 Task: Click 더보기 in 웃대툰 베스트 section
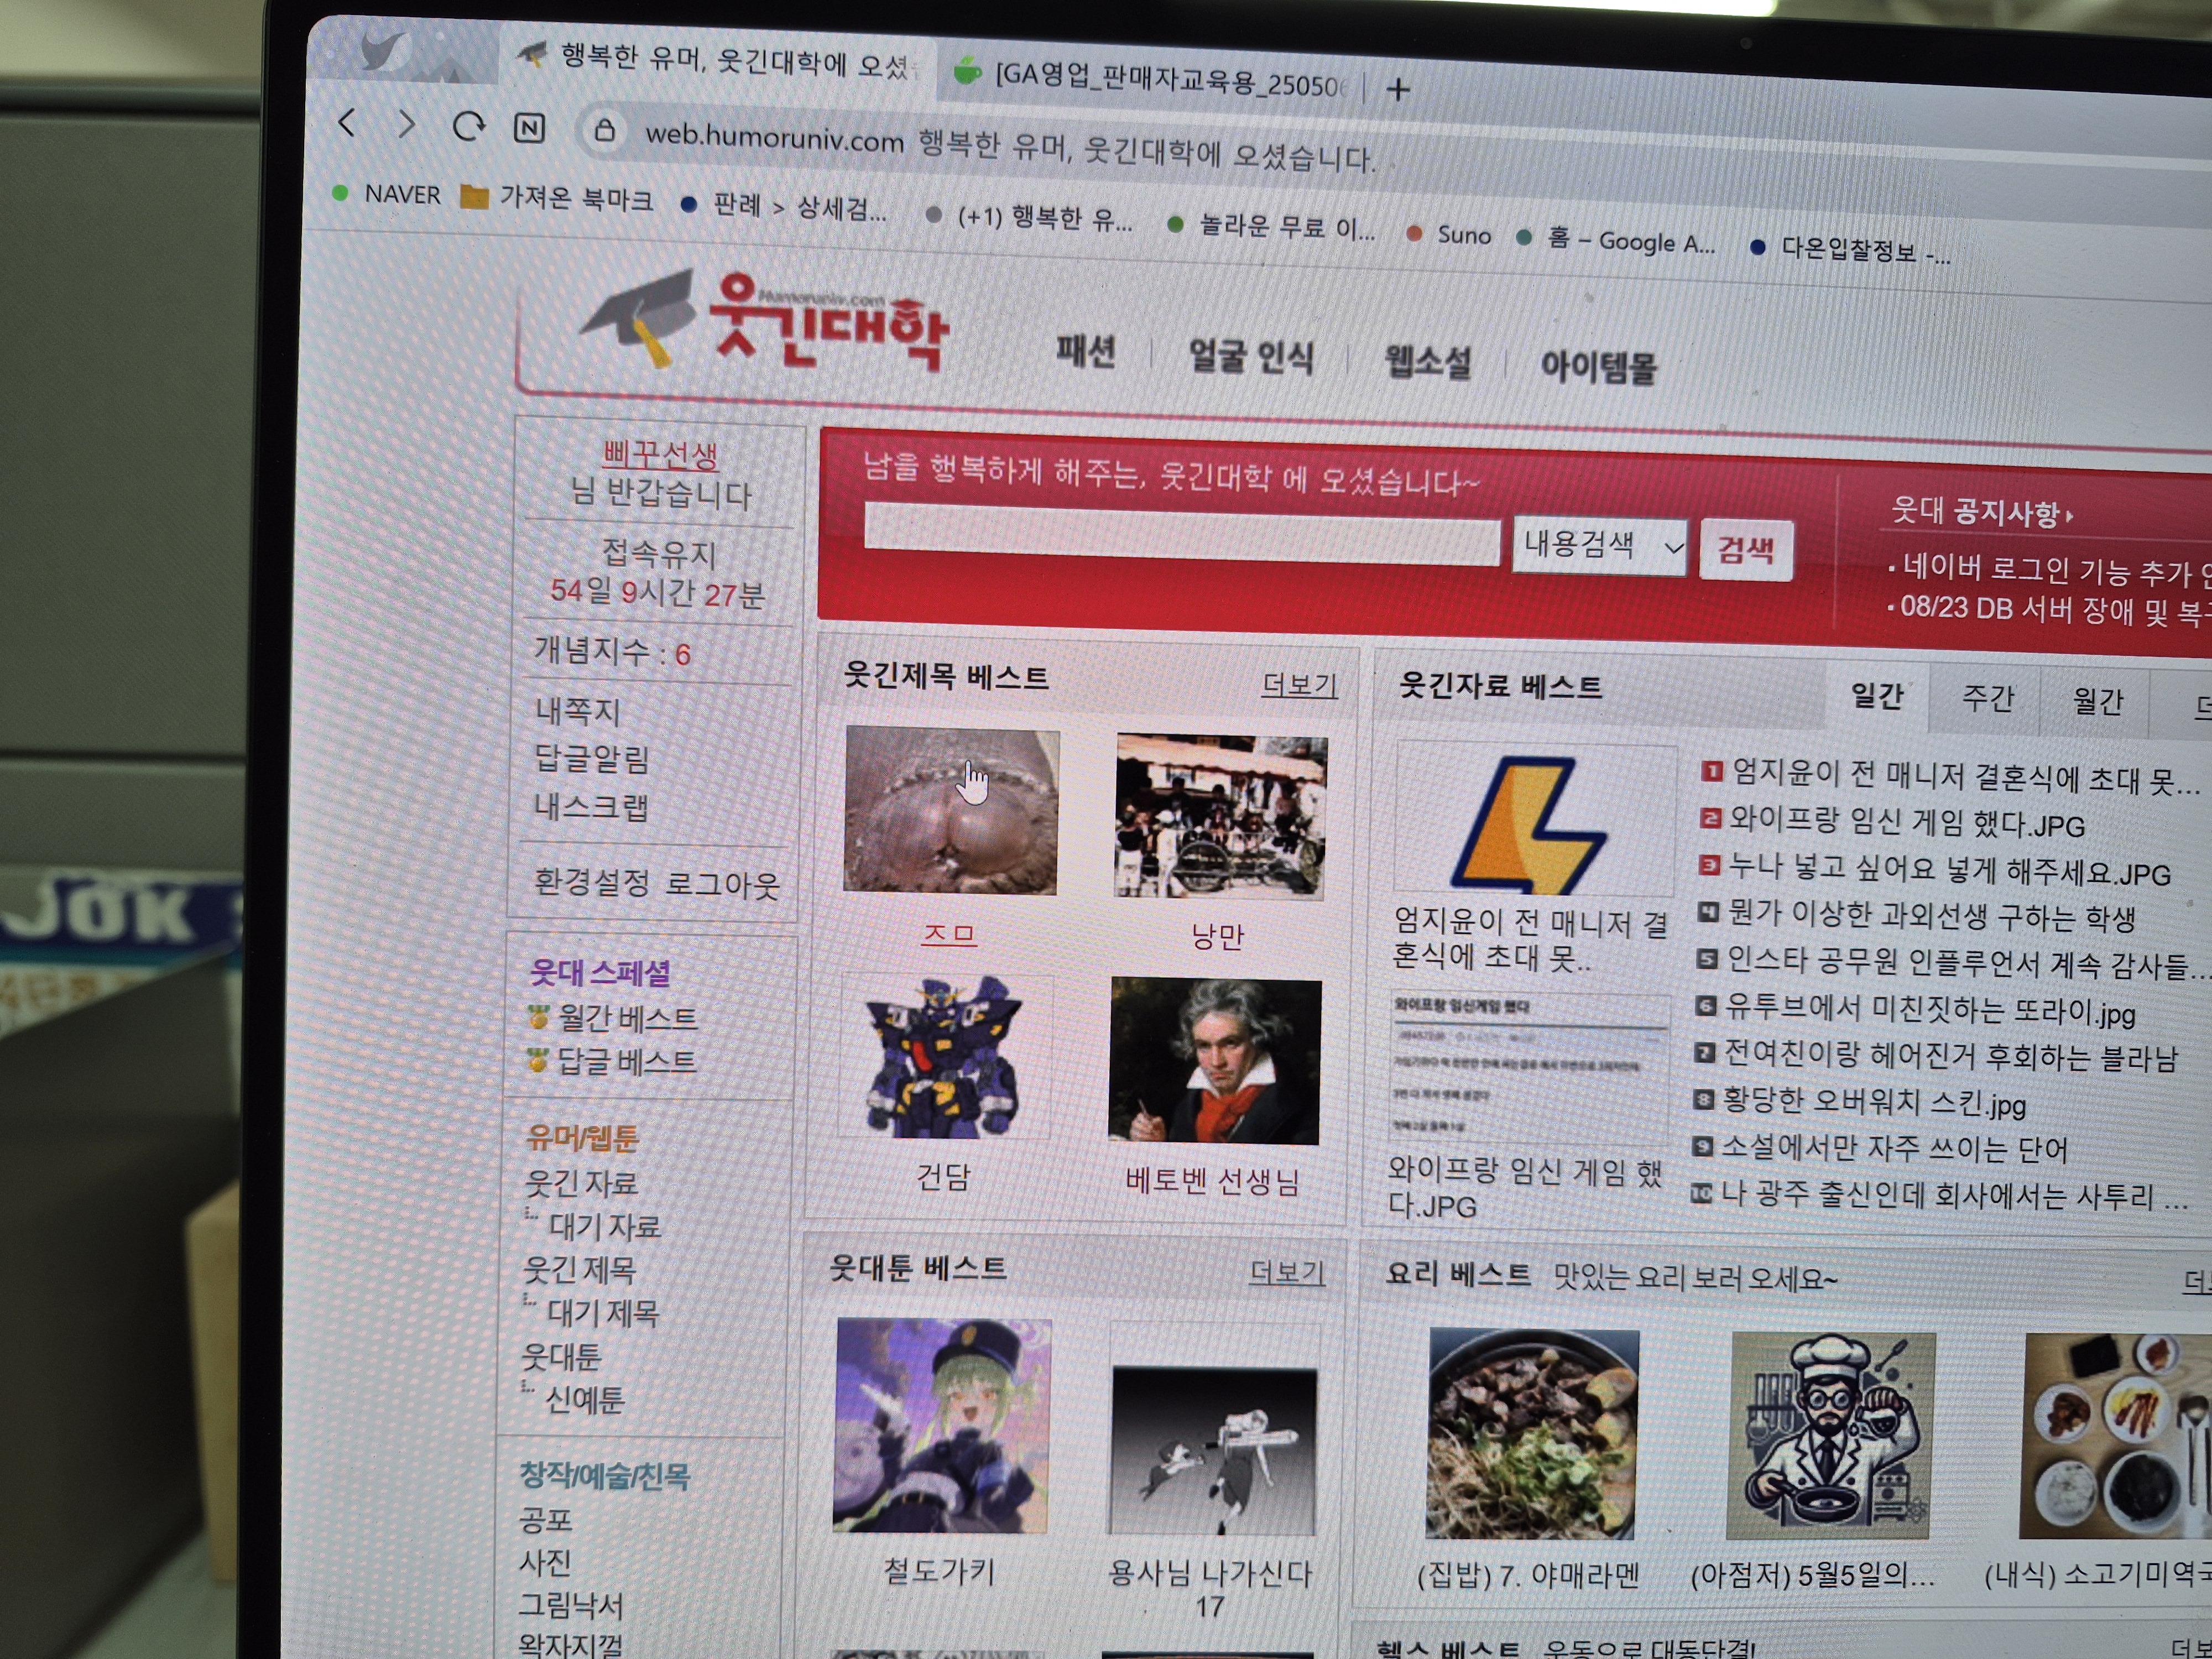[x=1287, y=1271]
